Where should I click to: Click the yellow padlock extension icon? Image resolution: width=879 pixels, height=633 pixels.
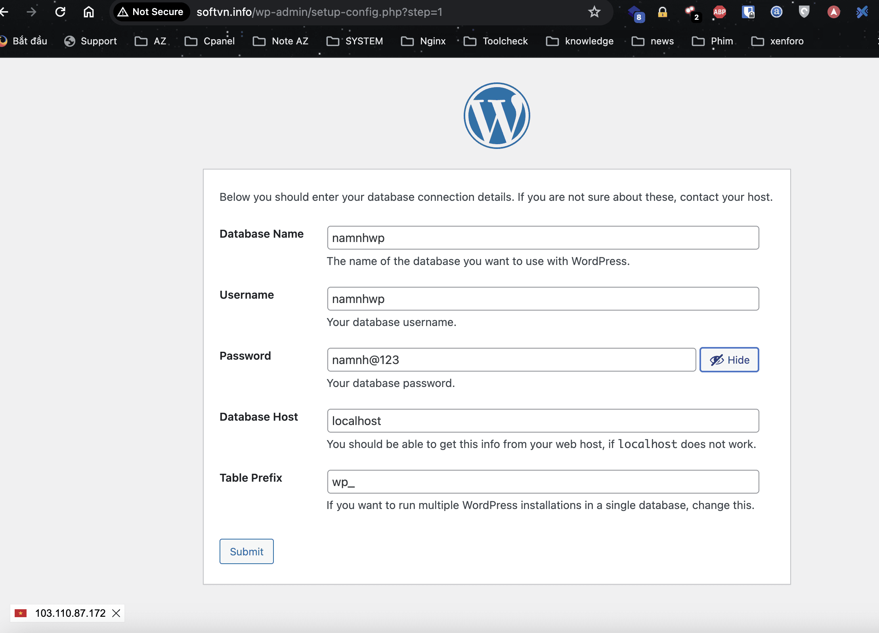662,12
